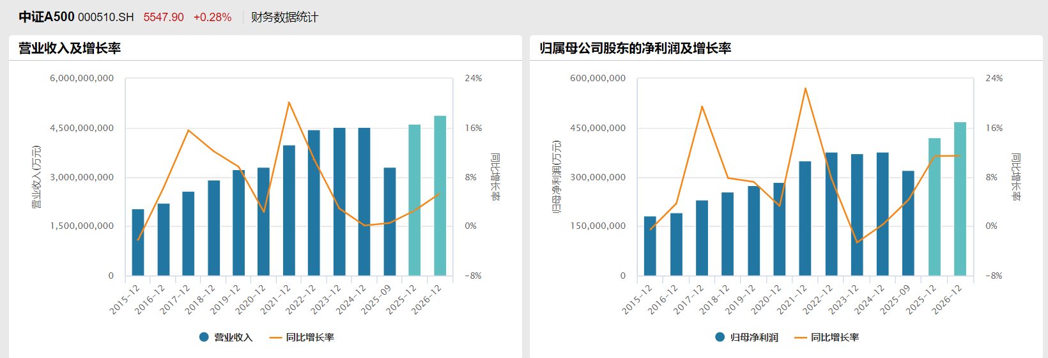
Task: Click the 营业收入及增长率 panel title
Action: pos(70,48)
